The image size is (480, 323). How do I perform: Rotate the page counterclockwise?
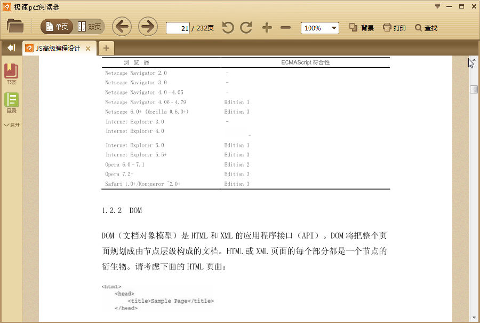[x=228, y=28]
